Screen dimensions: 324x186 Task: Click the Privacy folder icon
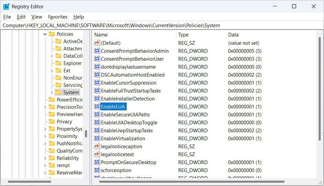[x=52, y=121]
